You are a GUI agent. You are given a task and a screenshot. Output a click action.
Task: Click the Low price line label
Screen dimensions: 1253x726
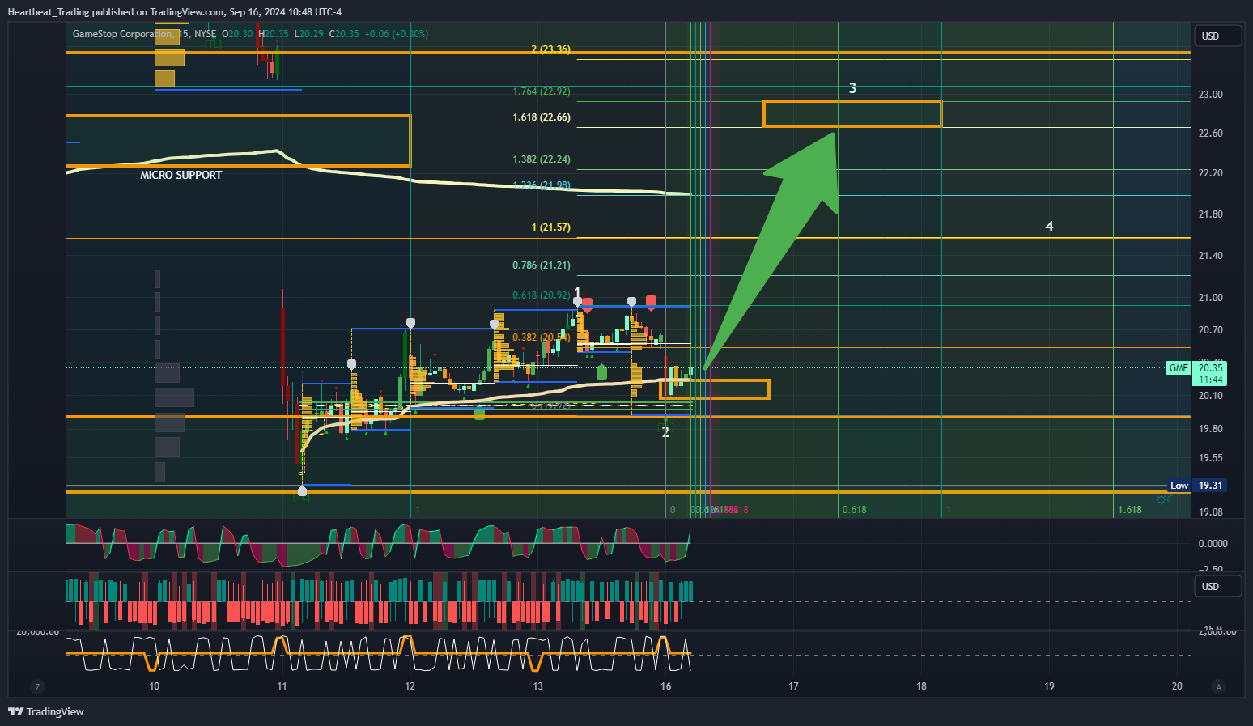click(1179, 486)
